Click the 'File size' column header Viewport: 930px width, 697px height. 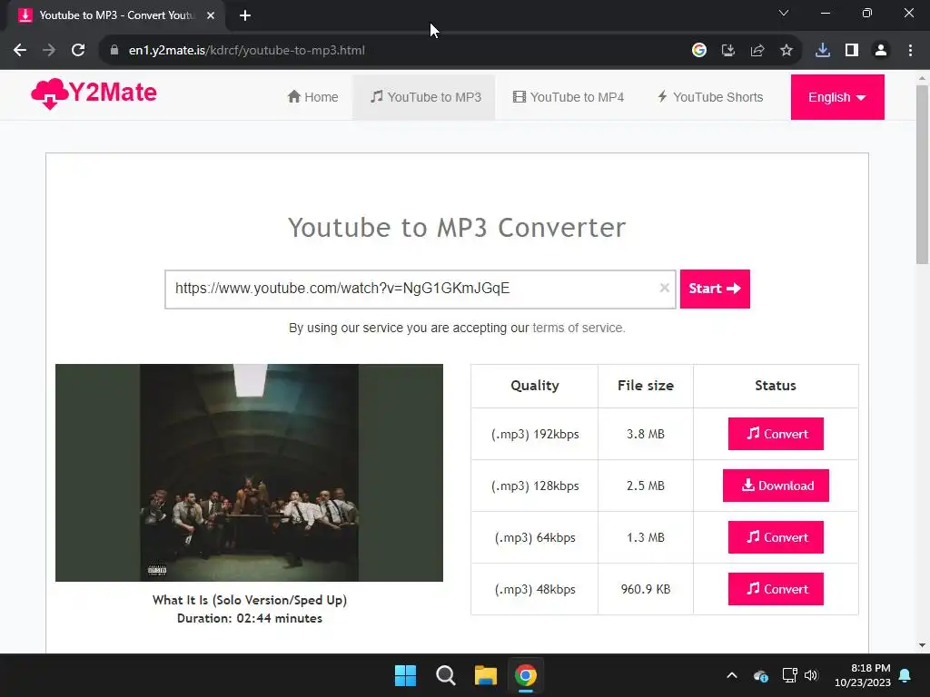coord(646,385)
